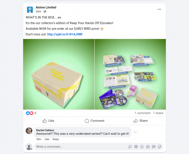This screenshot has width=189, height=154.
Task: Open the Anime Limited page name link
Action: coord(46,7)
